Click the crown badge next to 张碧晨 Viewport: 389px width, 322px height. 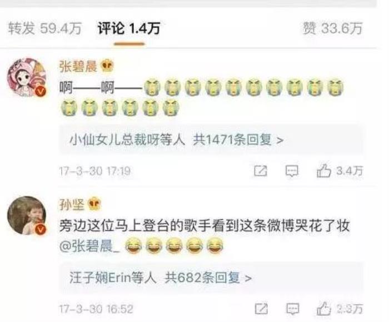point(107,66)
